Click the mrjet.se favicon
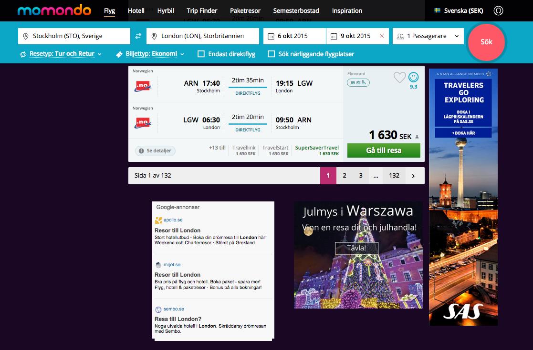Viewport: 533px width, 350px height. click(158, 265)
